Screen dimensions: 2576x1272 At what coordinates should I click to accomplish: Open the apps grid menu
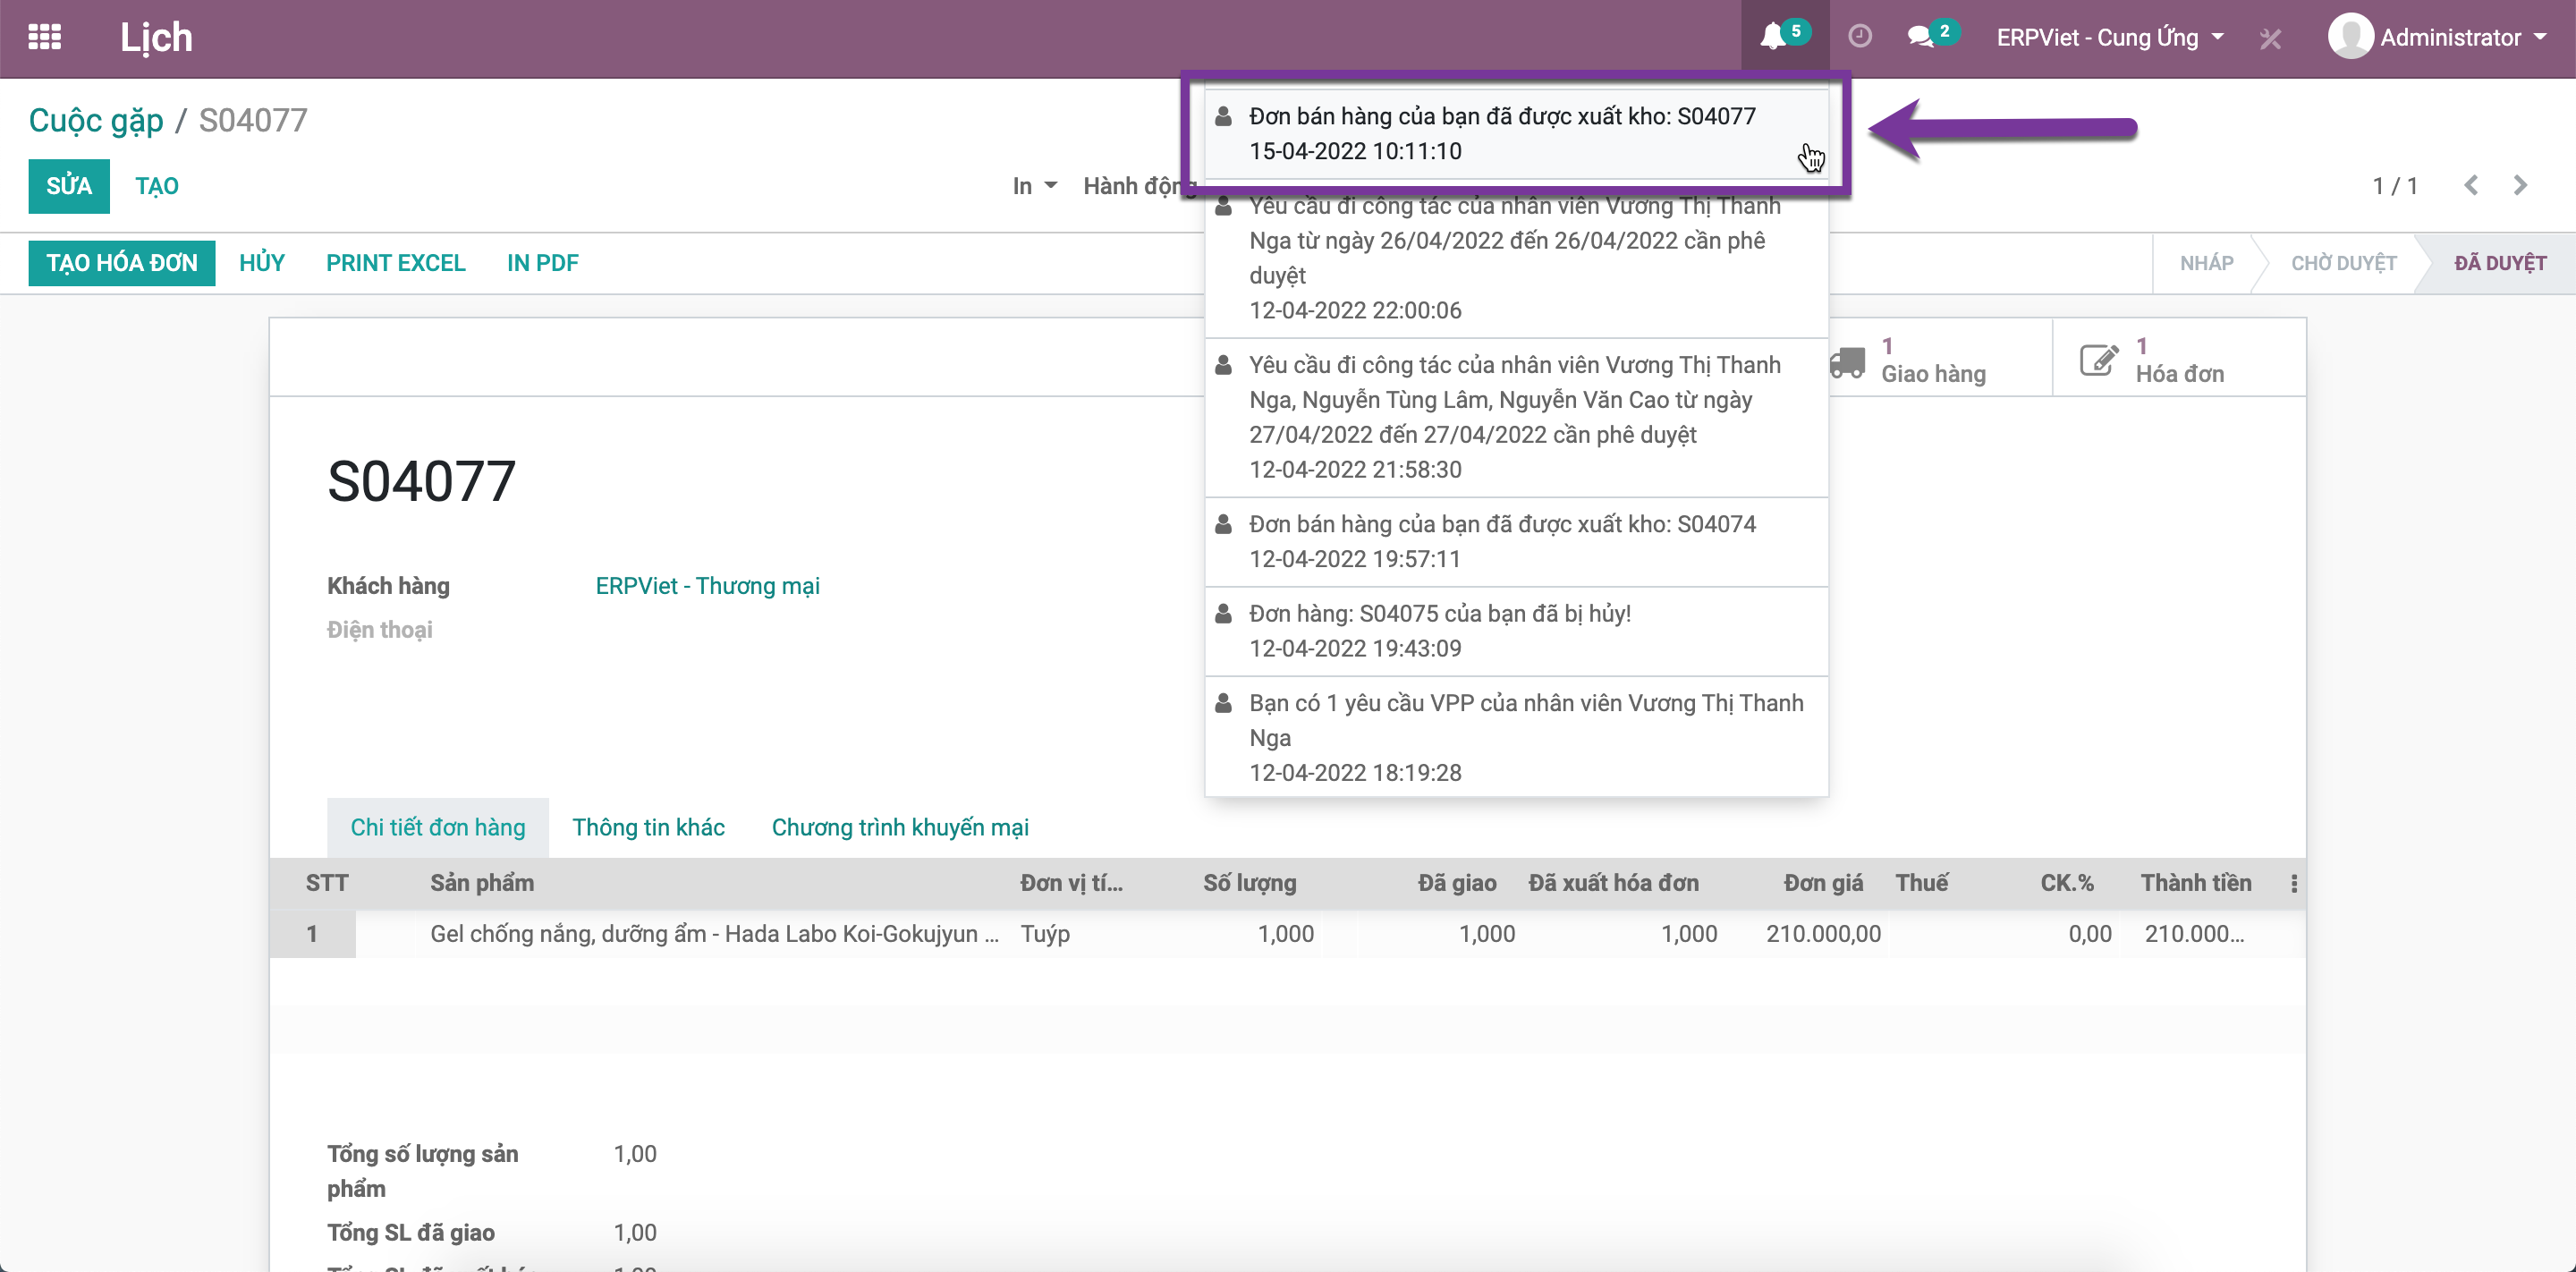pyautogui.click(x=44, y=37)
